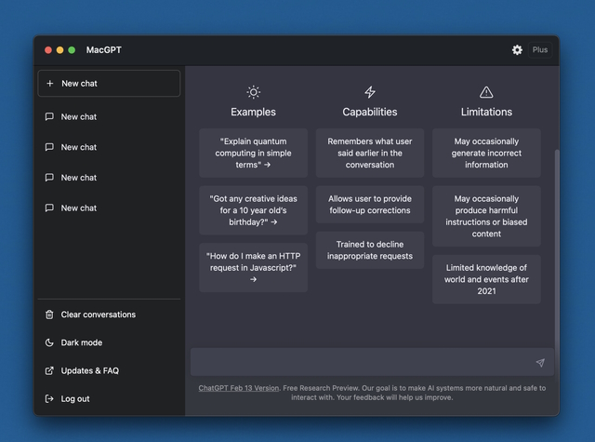
Task: Minimize the window with yellow button
Action: click(x=59, y=50)
